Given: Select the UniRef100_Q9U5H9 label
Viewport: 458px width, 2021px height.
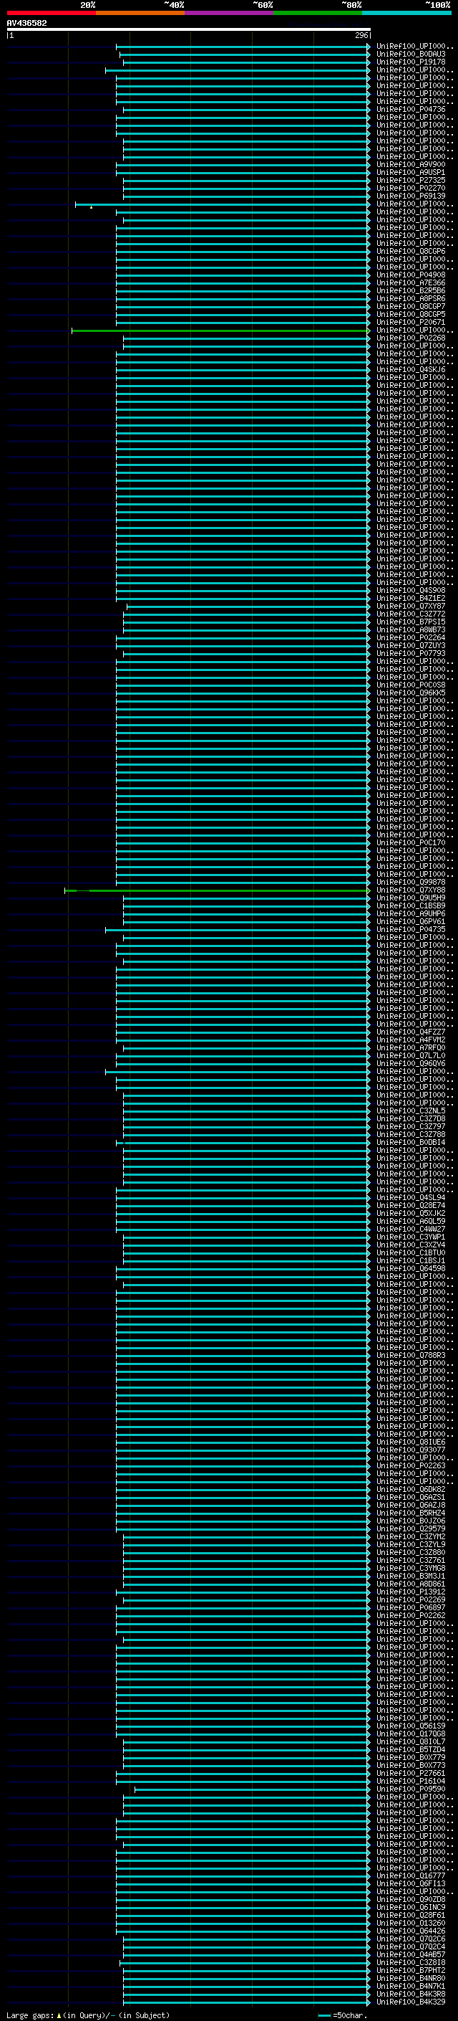Looking at the screenshot, I should coord(411,898).
